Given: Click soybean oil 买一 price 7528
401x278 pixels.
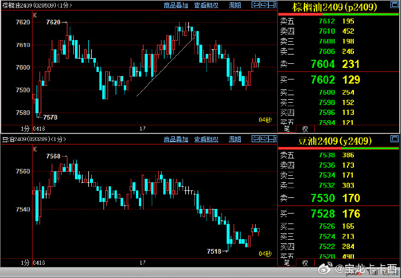Looking at the screenshot, I should click(x=323, y=214).
